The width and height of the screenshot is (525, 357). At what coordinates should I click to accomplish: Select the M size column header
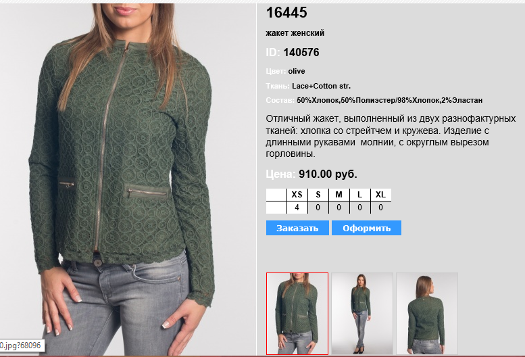tap(339, 195)
